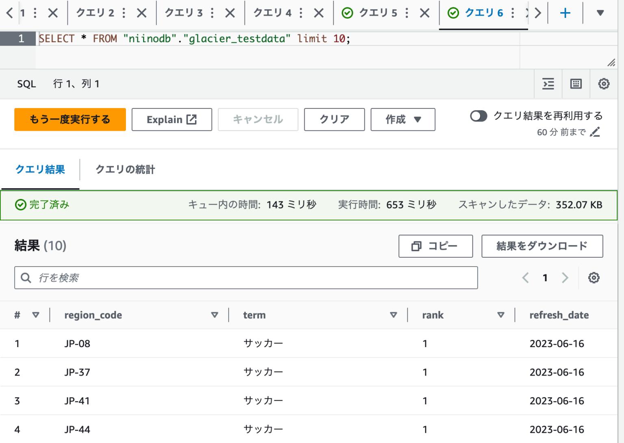The height and width of the screenshot is (443, 624).
Task: Click the コピー copy icon for results
Action: 416,246
